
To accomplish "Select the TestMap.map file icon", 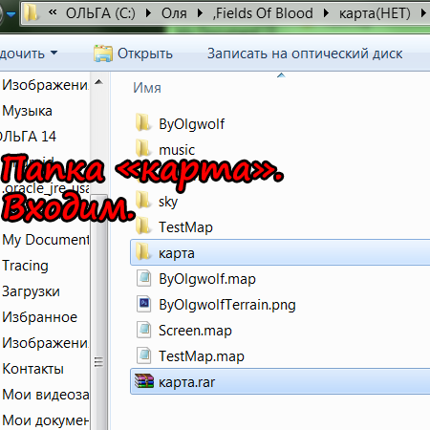I will (144, 355).
